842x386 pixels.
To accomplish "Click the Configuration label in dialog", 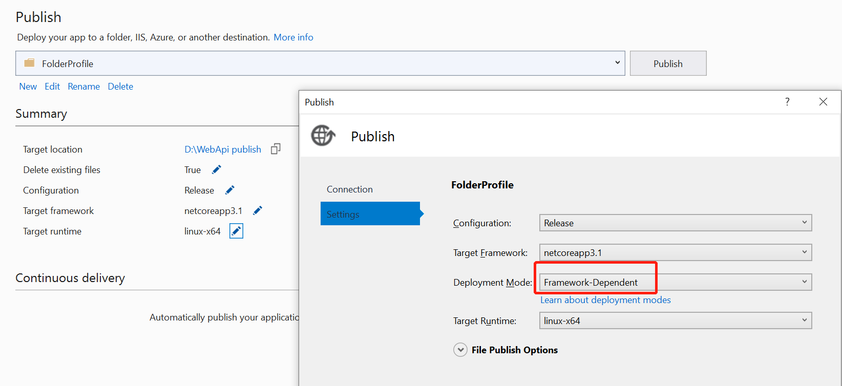I will 482,223.
